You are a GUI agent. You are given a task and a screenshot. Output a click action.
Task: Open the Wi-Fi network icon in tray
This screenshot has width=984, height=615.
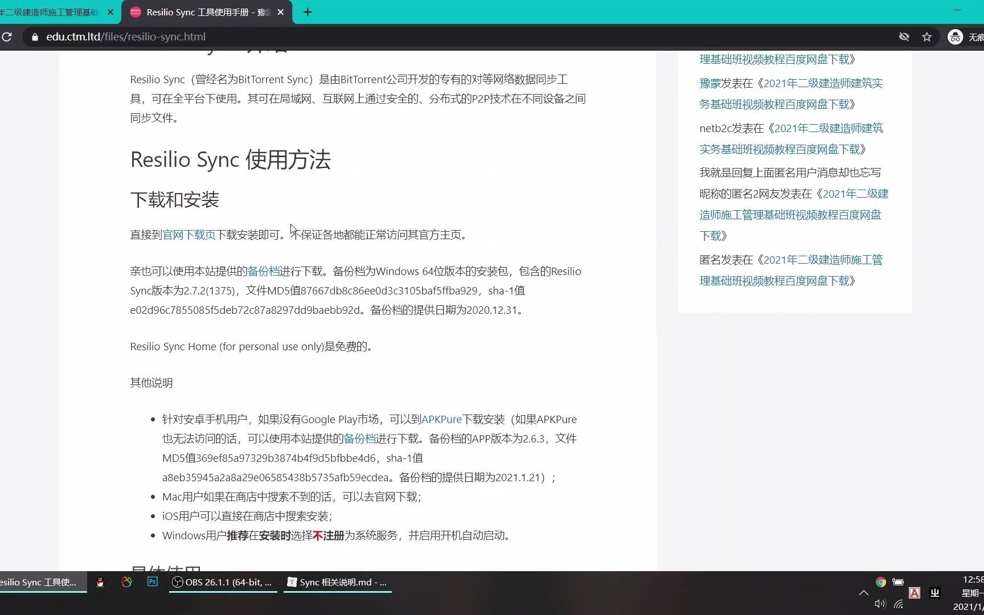[x=899, y=604]
